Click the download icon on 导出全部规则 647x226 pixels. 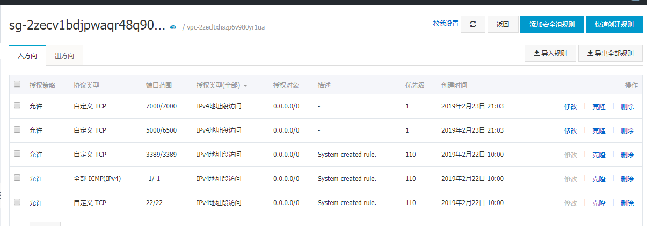590,54
